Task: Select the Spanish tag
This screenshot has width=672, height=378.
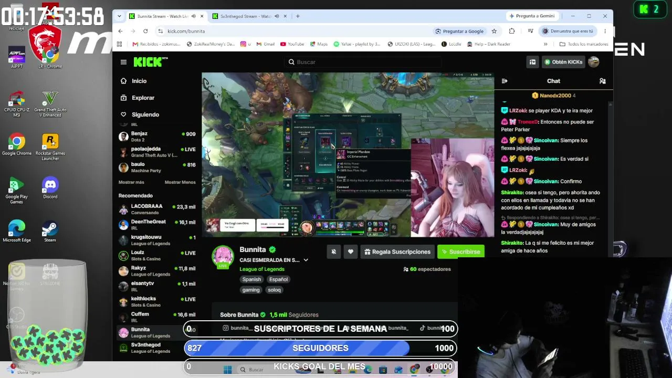Action: [x=251, y=279]
